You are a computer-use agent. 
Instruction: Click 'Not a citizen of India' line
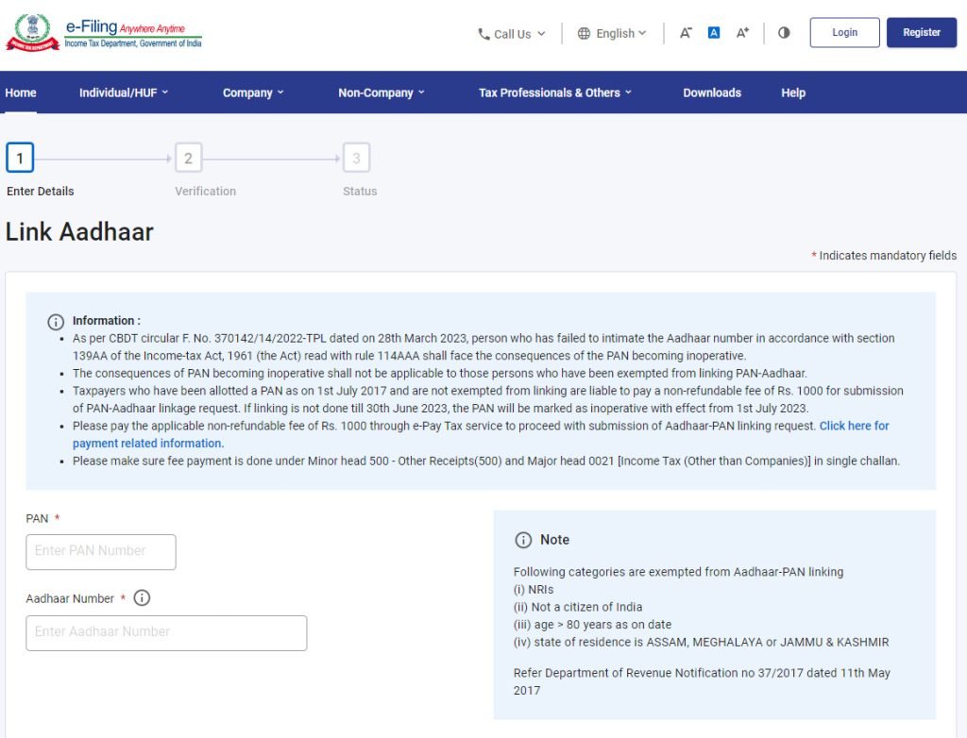(x=578, y=607)
